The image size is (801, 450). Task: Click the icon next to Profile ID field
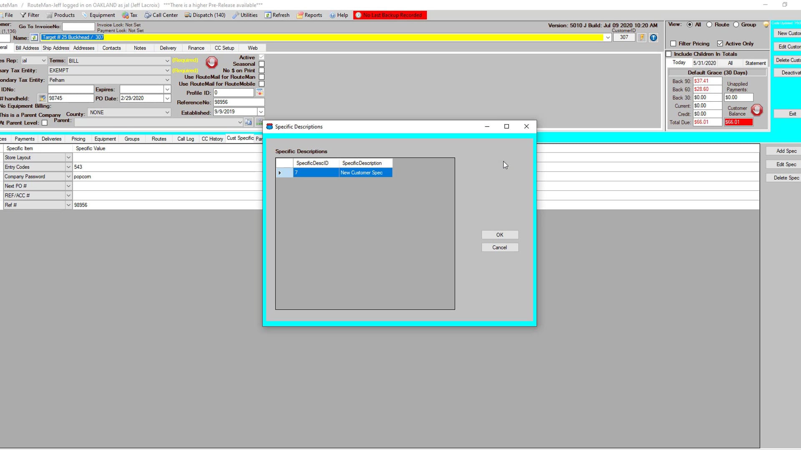(259, 92)
